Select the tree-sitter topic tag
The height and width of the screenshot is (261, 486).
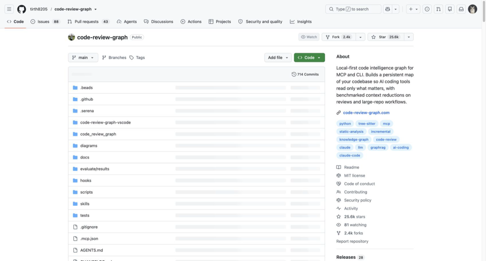click(367, 123)
